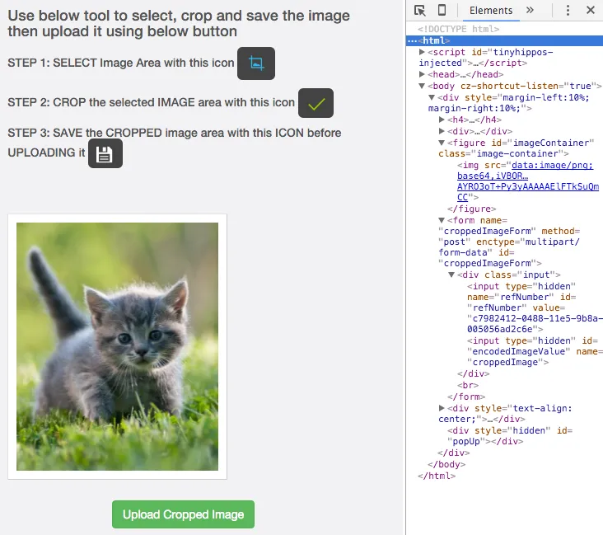Open the DevTools more tabs chevron
The width and height of the screenshot is (603, 535).
click(530, 10)
